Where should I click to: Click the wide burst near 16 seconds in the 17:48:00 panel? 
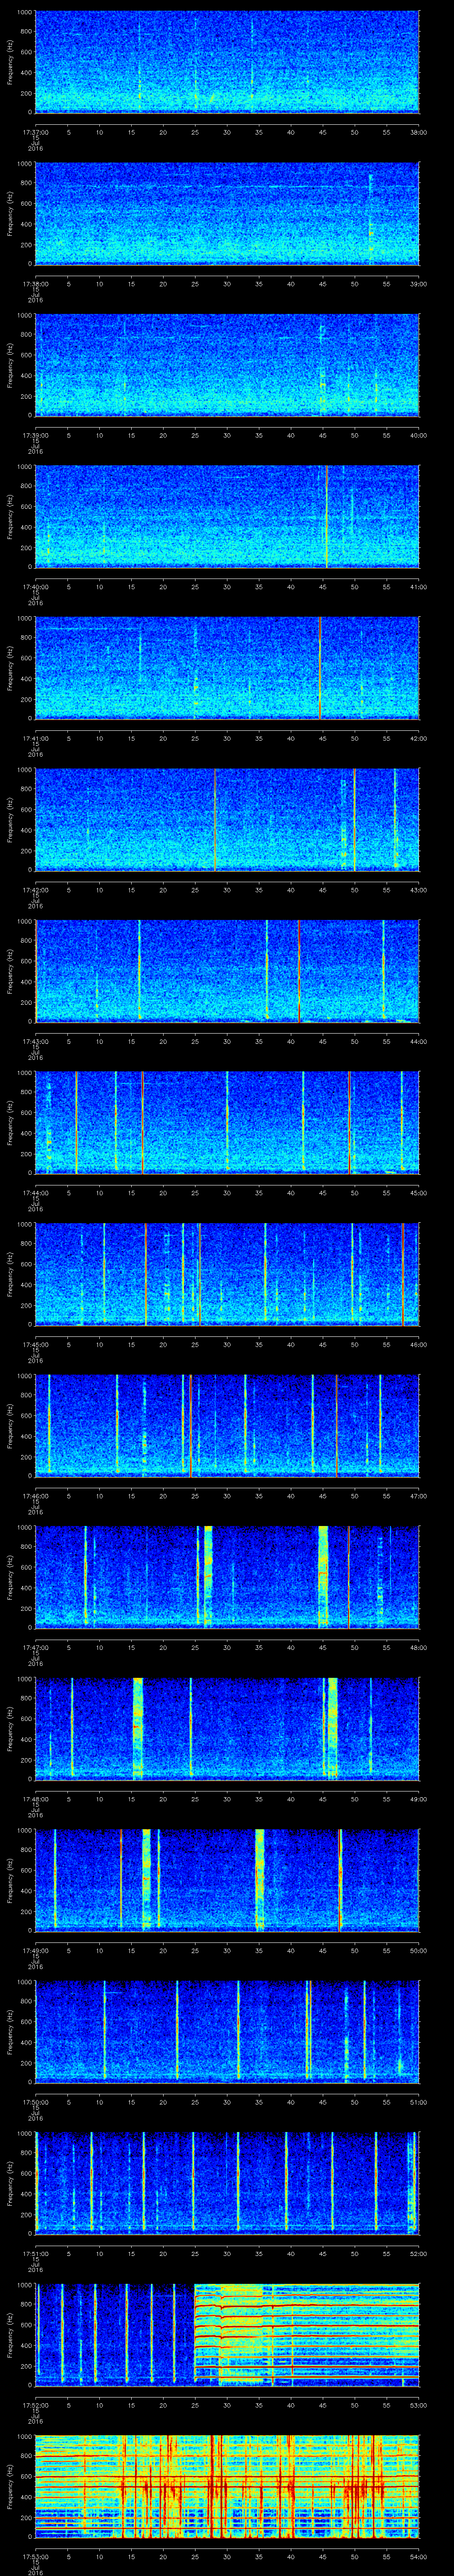click(x=138, y=1727)
